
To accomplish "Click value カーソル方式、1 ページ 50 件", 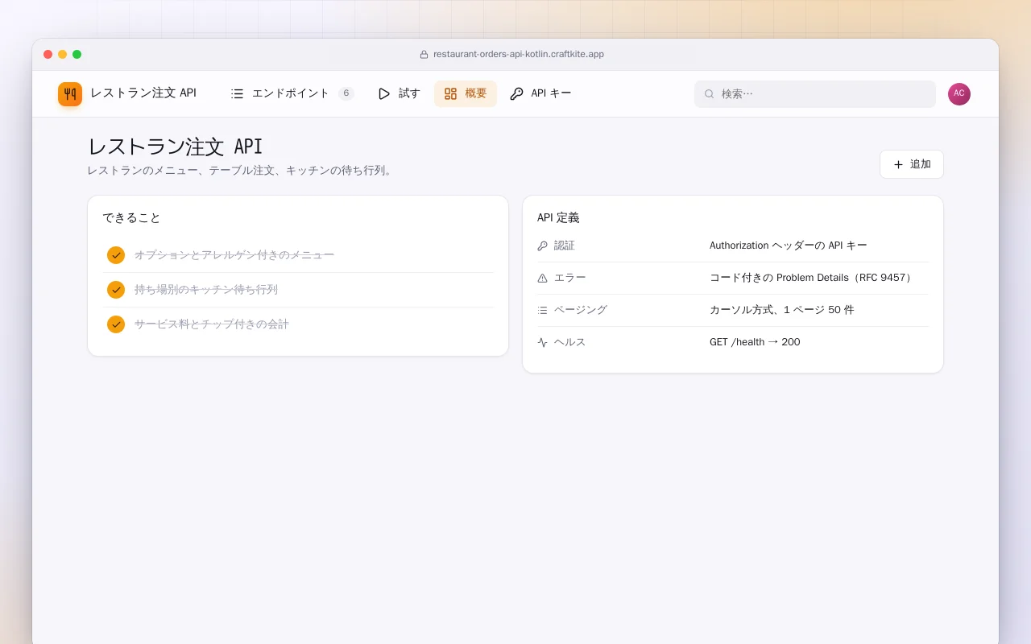I will tap(782, 310).
